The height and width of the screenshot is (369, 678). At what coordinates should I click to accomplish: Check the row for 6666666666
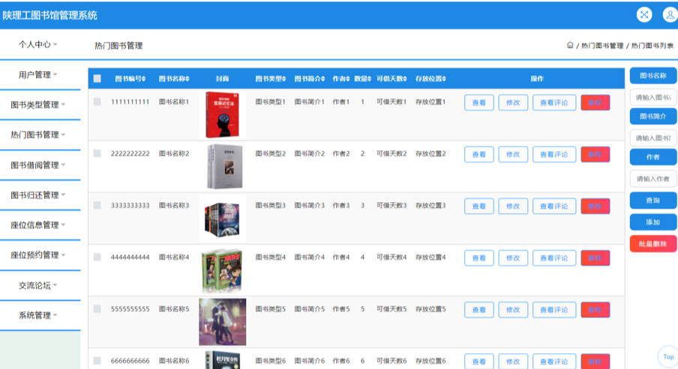tap(97, 360)
